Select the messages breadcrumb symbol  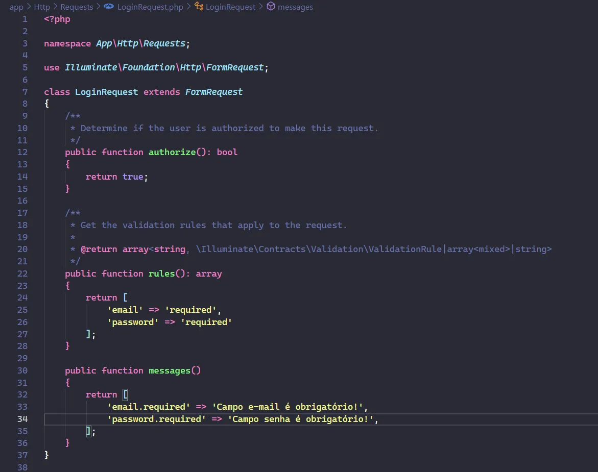point(295,7)
